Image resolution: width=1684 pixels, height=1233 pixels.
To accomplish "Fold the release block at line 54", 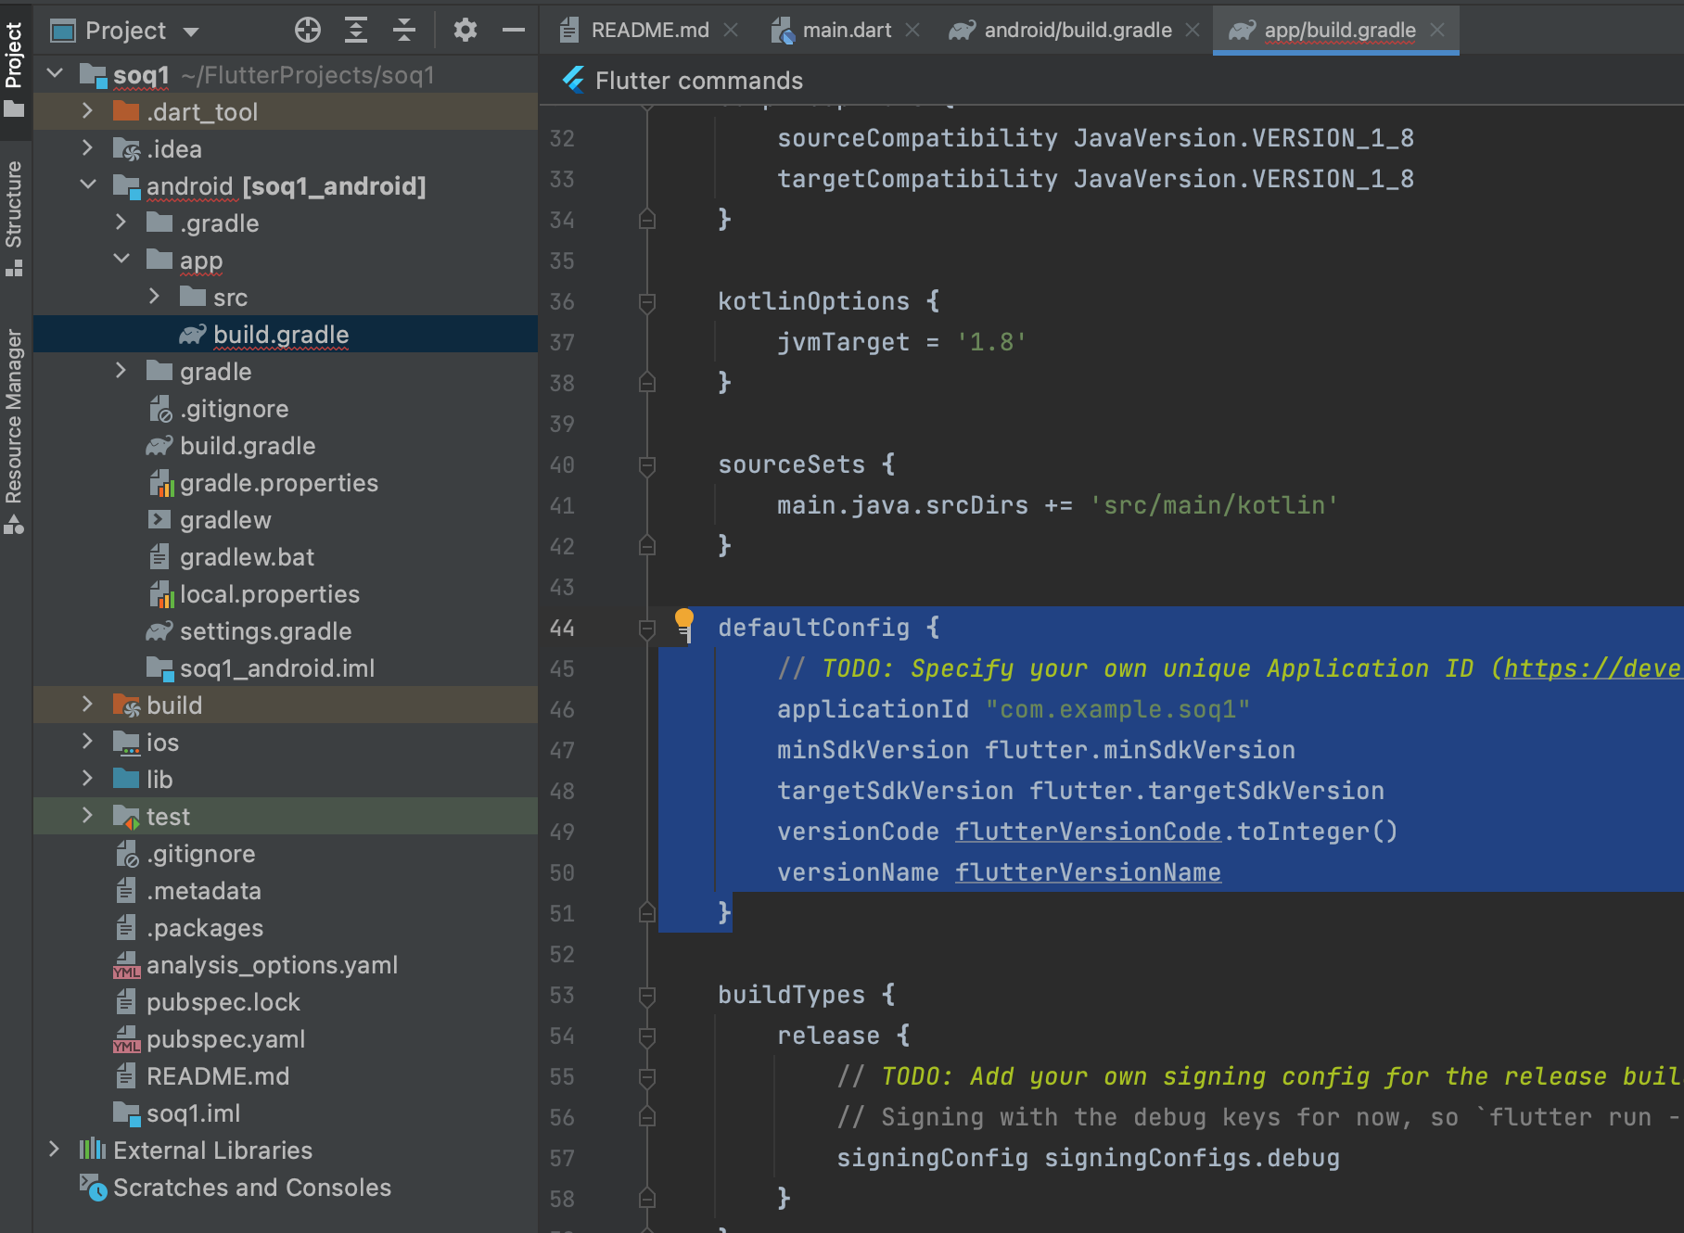I will (x=647, y=1036).
